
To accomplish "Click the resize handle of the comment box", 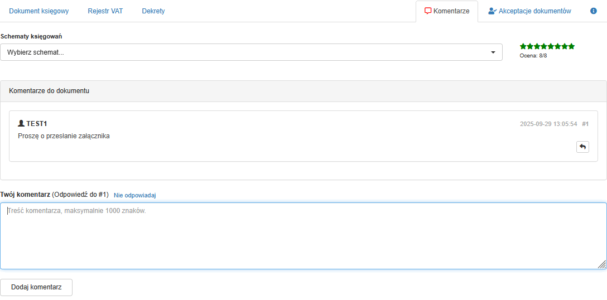I will 602,264.
